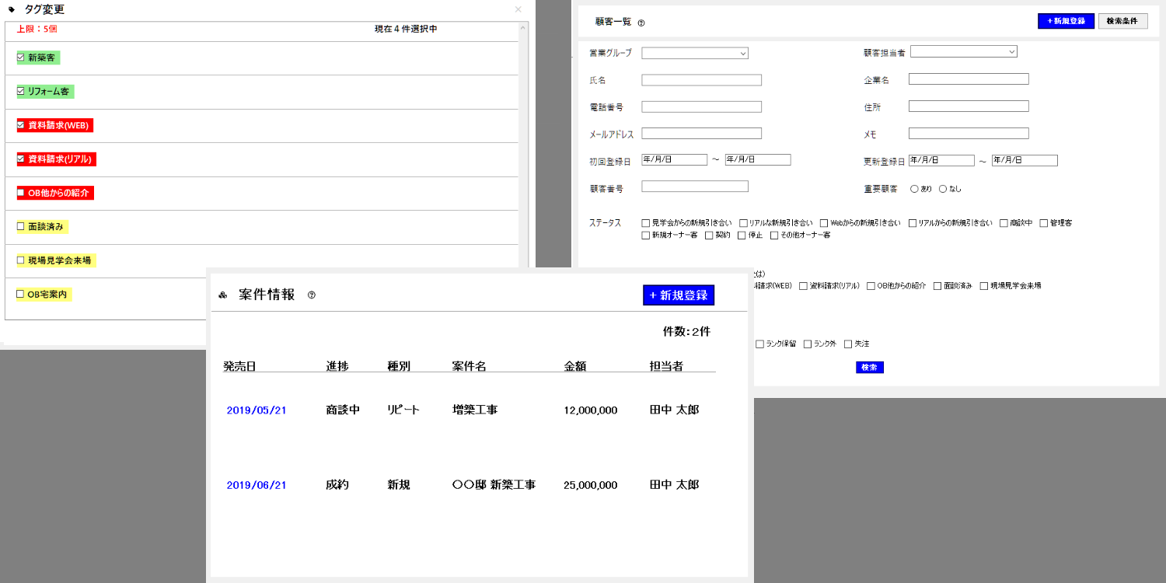The width and height of the screenshot is (1166, 583).
Task: Uncheck the 資料請求(WEB) tag in タグ変更
Action: click(21, 125)
